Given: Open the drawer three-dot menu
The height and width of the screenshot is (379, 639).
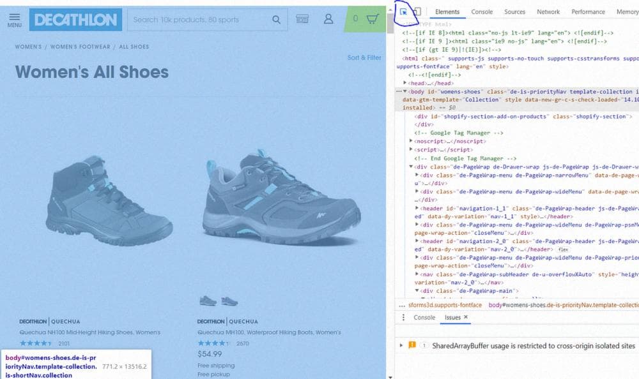Looking at the screenshot, I should coord(403,317).
